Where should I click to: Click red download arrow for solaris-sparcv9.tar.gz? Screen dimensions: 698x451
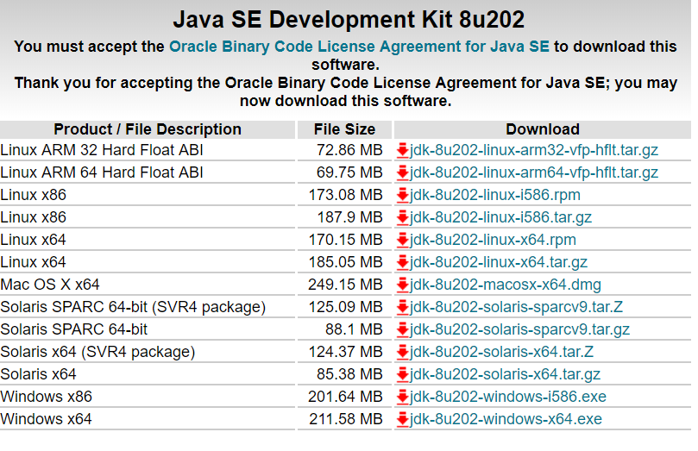click(402, 329)
